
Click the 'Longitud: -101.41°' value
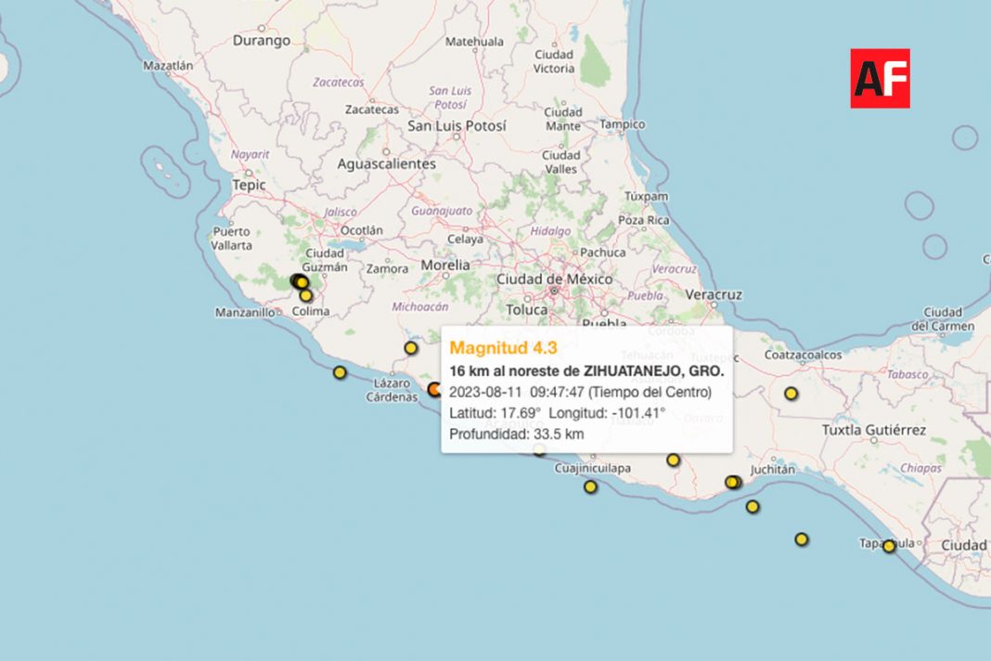[607, 413]
